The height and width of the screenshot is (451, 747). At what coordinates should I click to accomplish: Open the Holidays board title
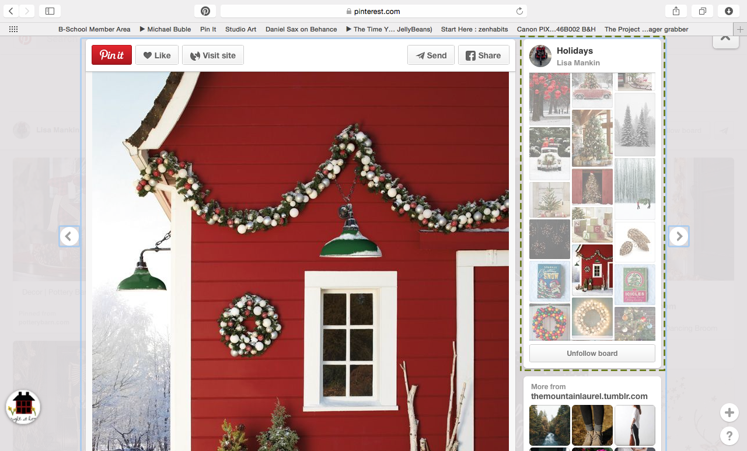[574, 51]
